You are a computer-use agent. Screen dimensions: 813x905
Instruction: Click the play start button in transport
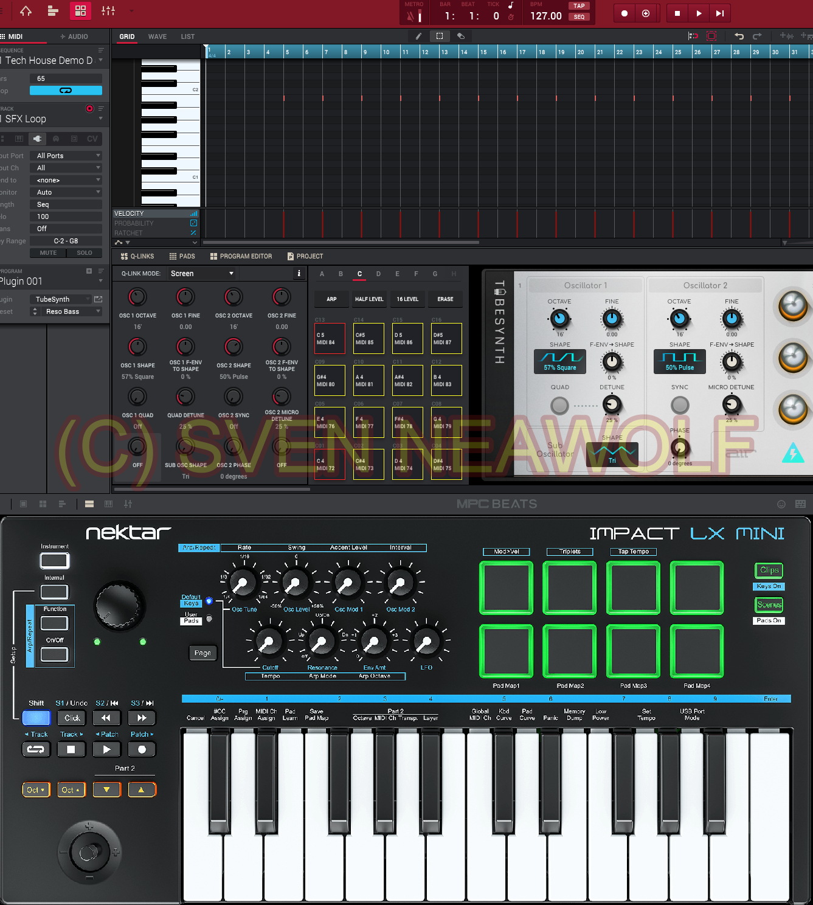coord(720,13)
